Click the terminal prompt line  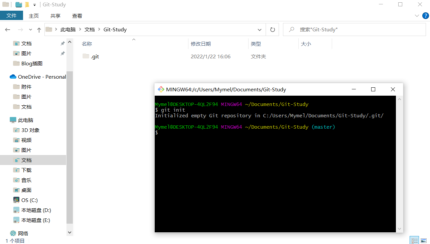pyautogui.click(x=156, y=133)
